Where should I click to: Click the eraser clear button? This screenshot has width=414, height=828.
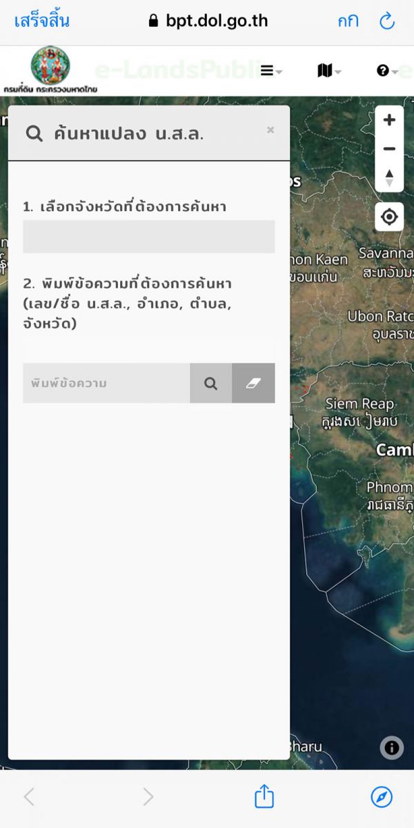click(x=253, y=383)
